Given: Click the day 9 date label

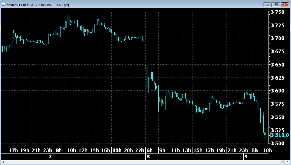Looking at the screenshot, I should point(246,157).
